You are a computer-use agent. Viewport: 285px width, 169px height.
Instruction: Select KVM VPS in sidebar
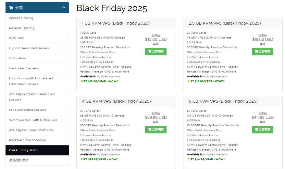tap(17, 38)
